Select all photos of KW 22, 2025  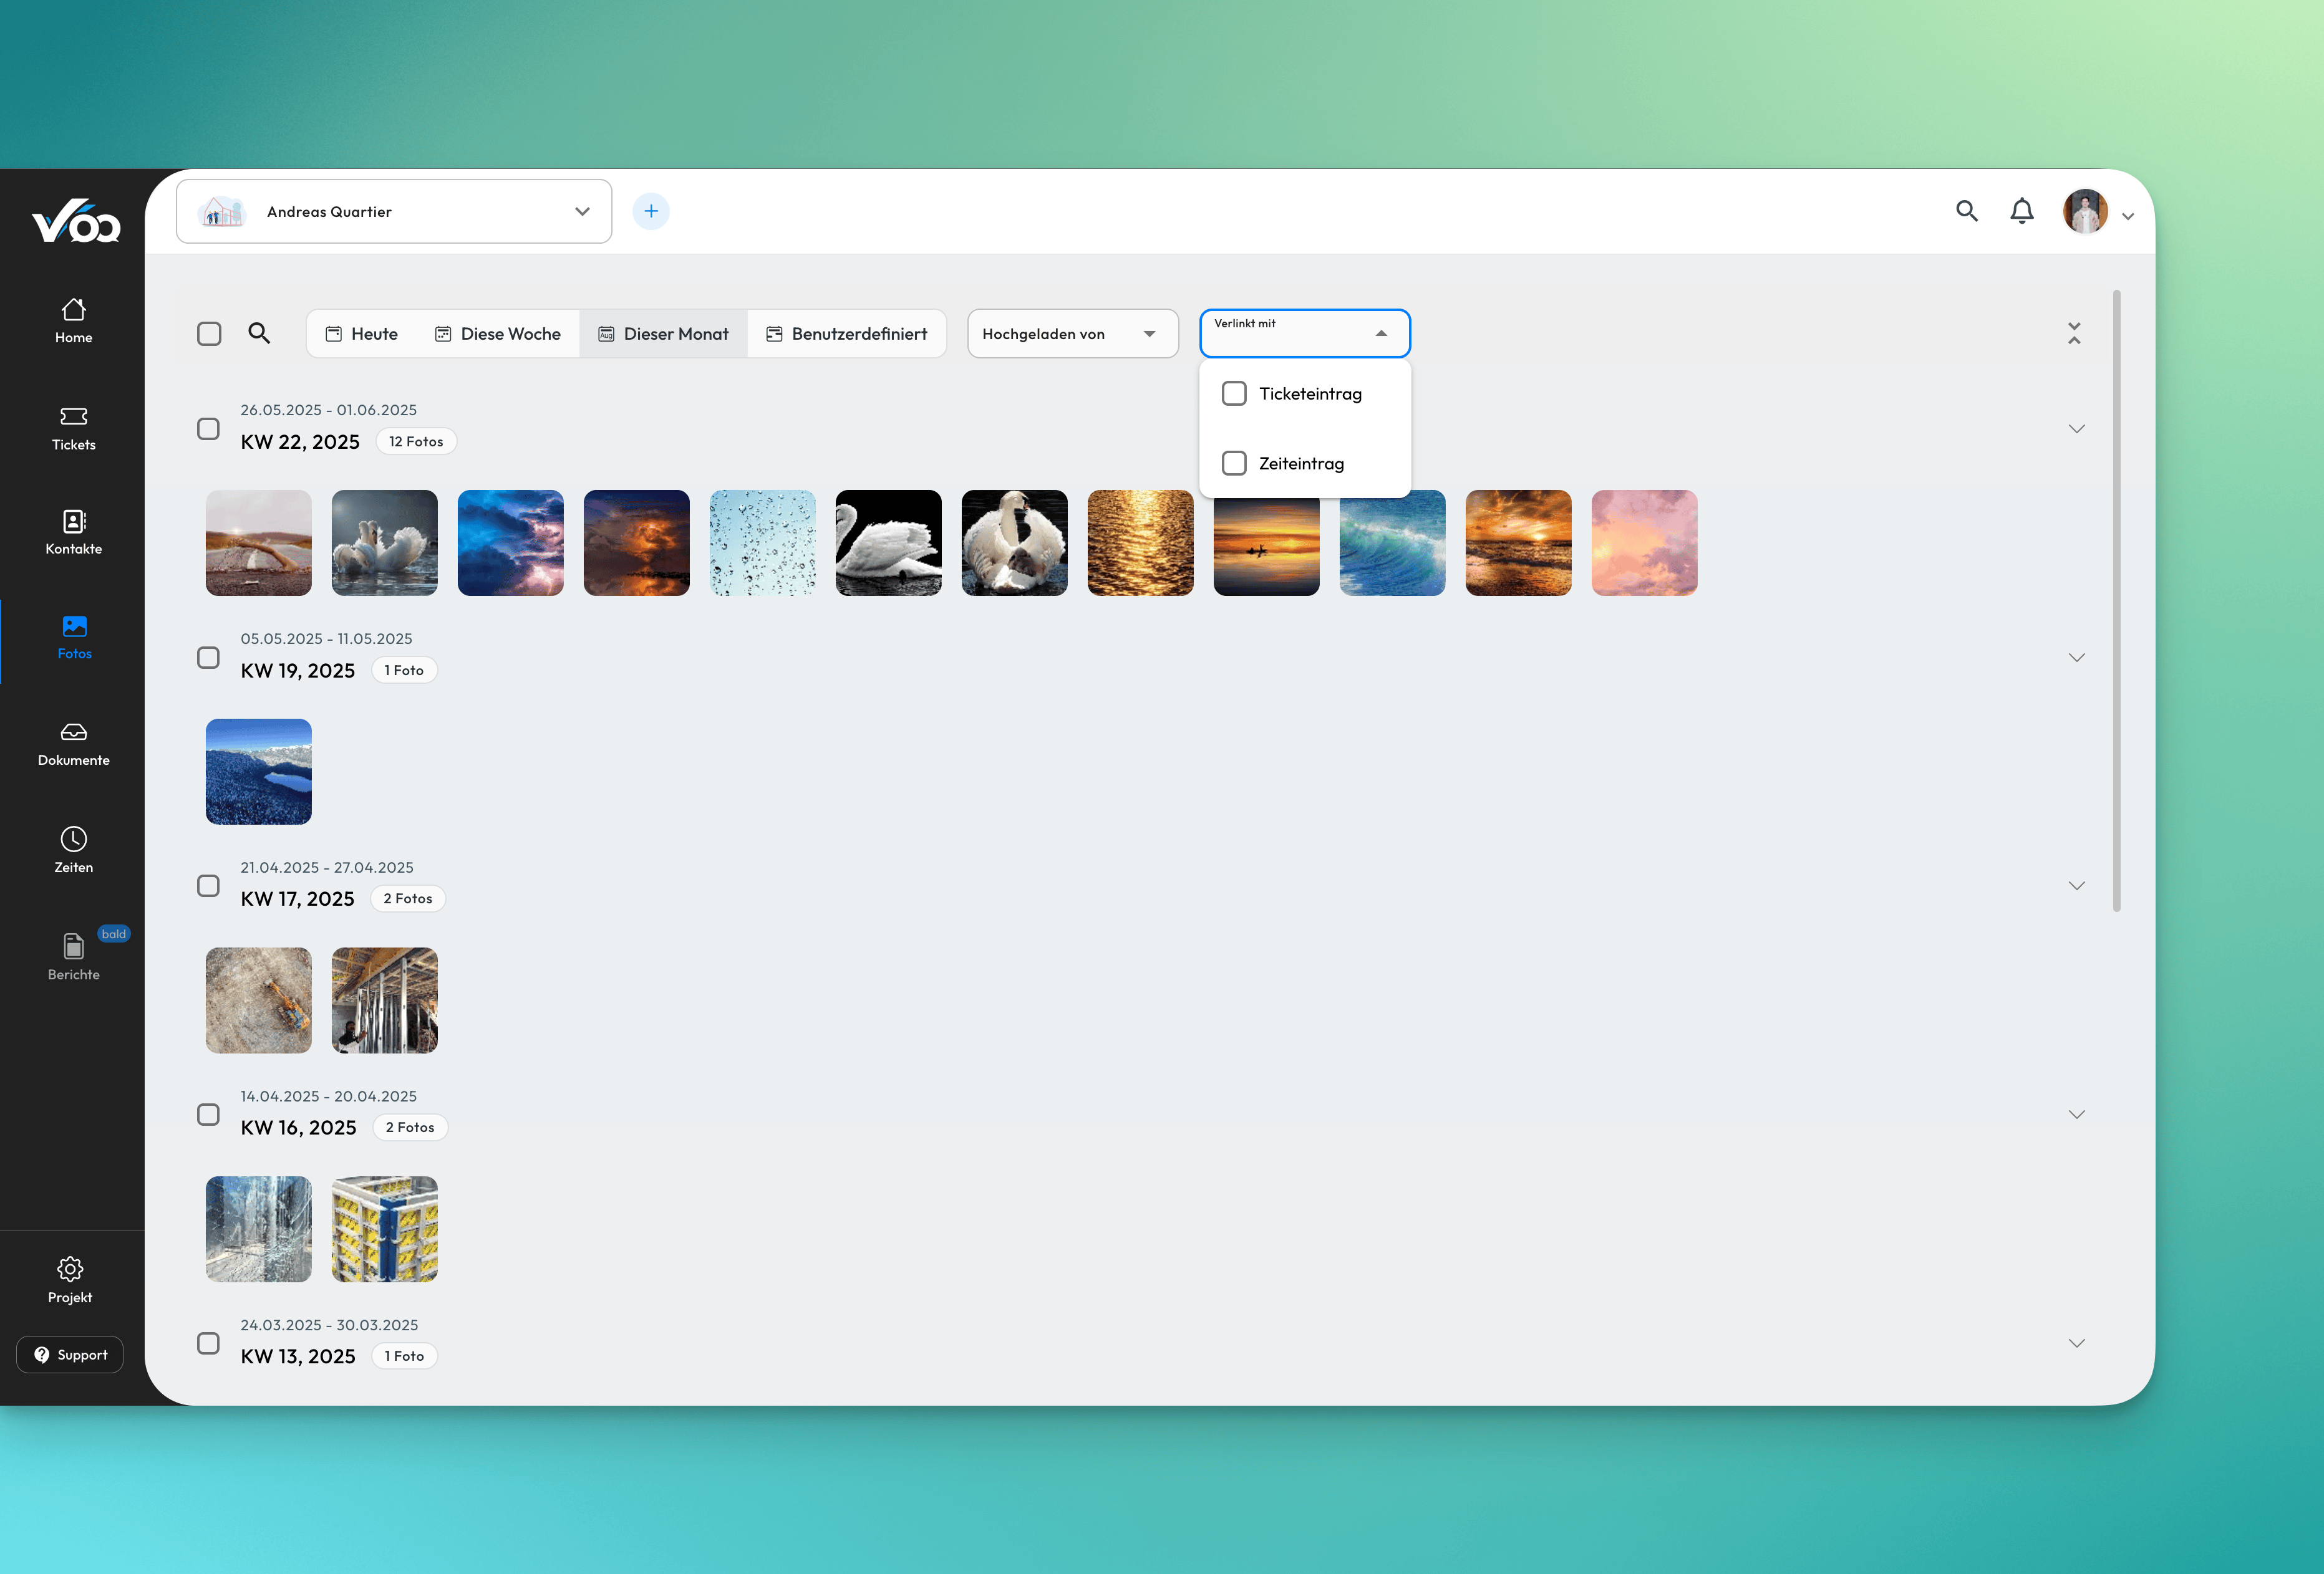click(208, 429)
